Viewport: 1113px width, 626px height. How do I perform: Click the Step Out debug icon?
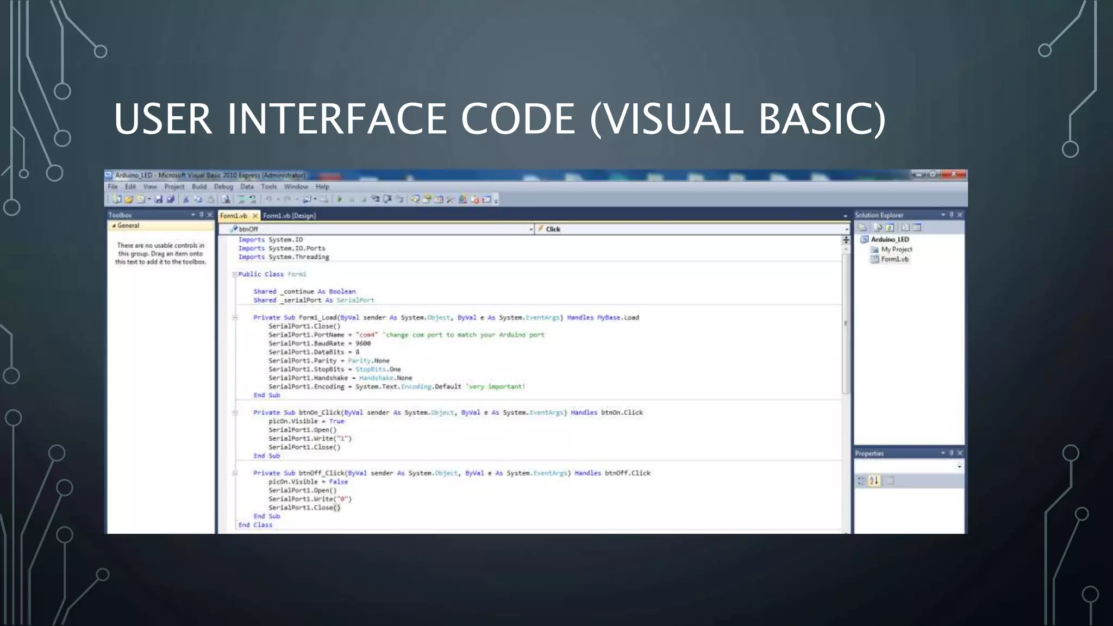399,199
